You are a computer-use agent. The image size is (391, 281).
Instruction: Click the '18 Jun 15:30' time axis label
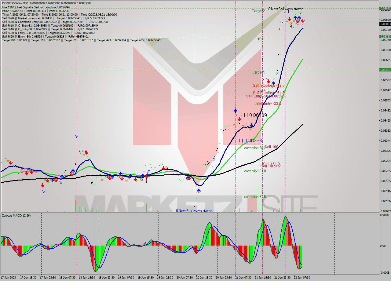tap(87, 278)
